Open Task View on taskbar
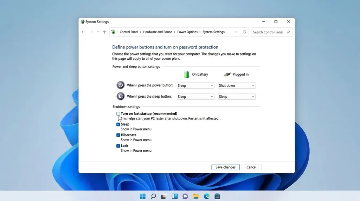Viewport: 360px width, 201px height. coord(163,196)
